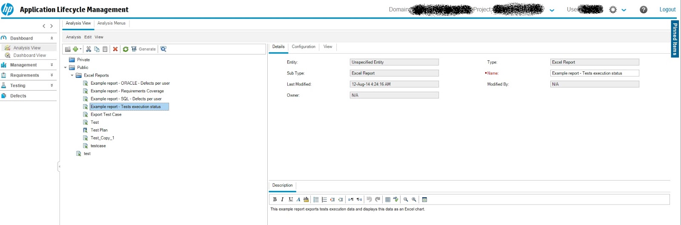Toggle Bold formatting in Description
This screenshot has width=681, height=225.
click(x=275, y=199)
